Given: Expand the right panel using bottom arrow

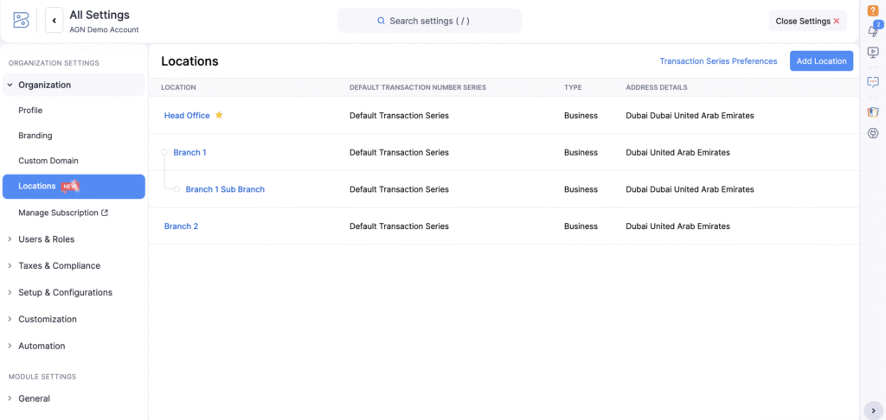Looking at the screenshot, I should pos(872,410).
